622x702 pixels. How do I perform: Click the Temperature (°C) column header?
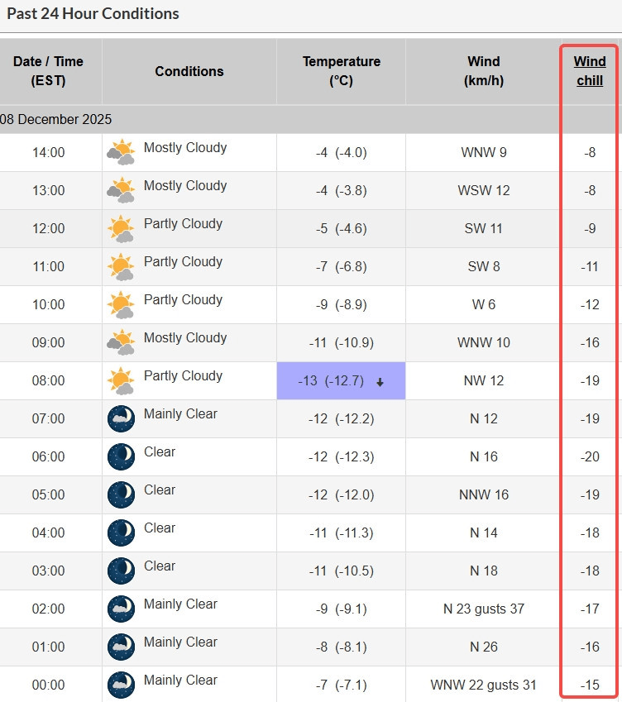341,71
